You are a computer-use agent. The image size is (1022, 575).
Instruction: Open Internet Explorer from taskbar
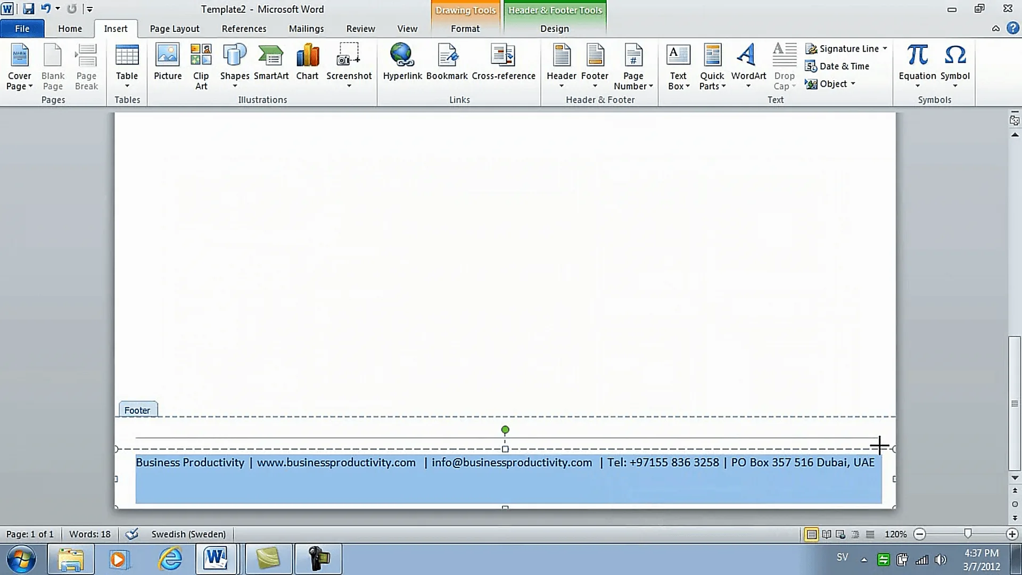click(x=170, y=559)
